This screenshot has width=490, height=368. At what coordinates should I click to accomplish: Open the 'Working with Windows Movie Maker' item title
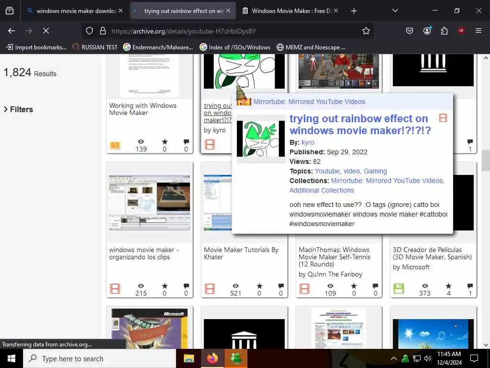coord(143,109)
